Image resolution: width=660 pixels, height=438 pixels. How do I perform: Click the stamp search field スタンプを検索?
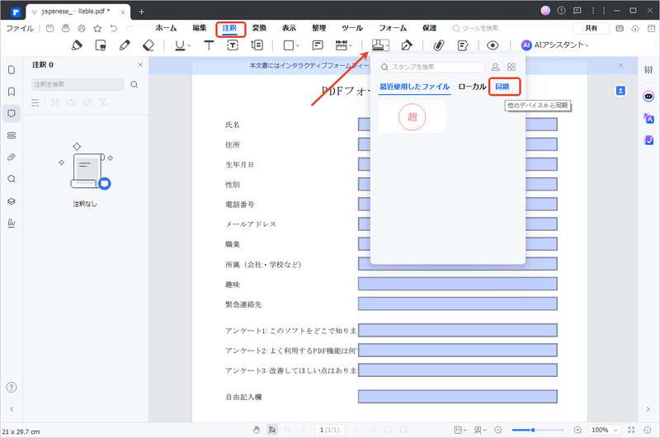[431, 67]
